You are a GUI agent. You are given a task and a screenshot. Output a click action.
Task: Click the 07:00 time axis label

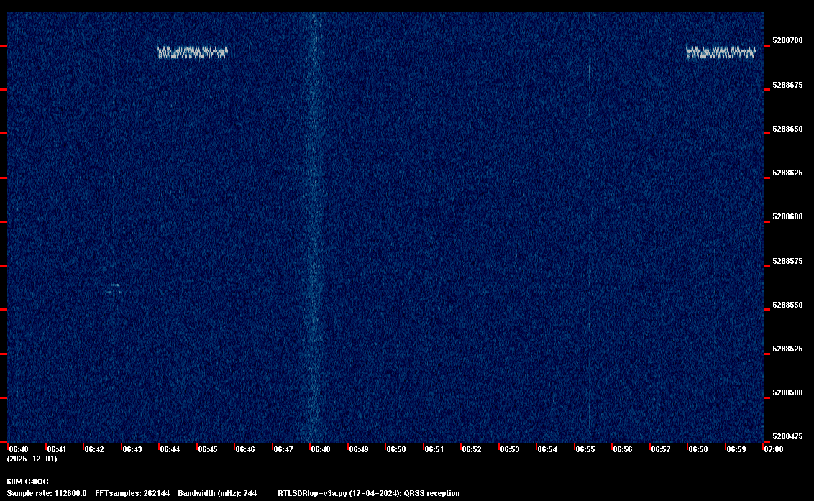[774, 449]
